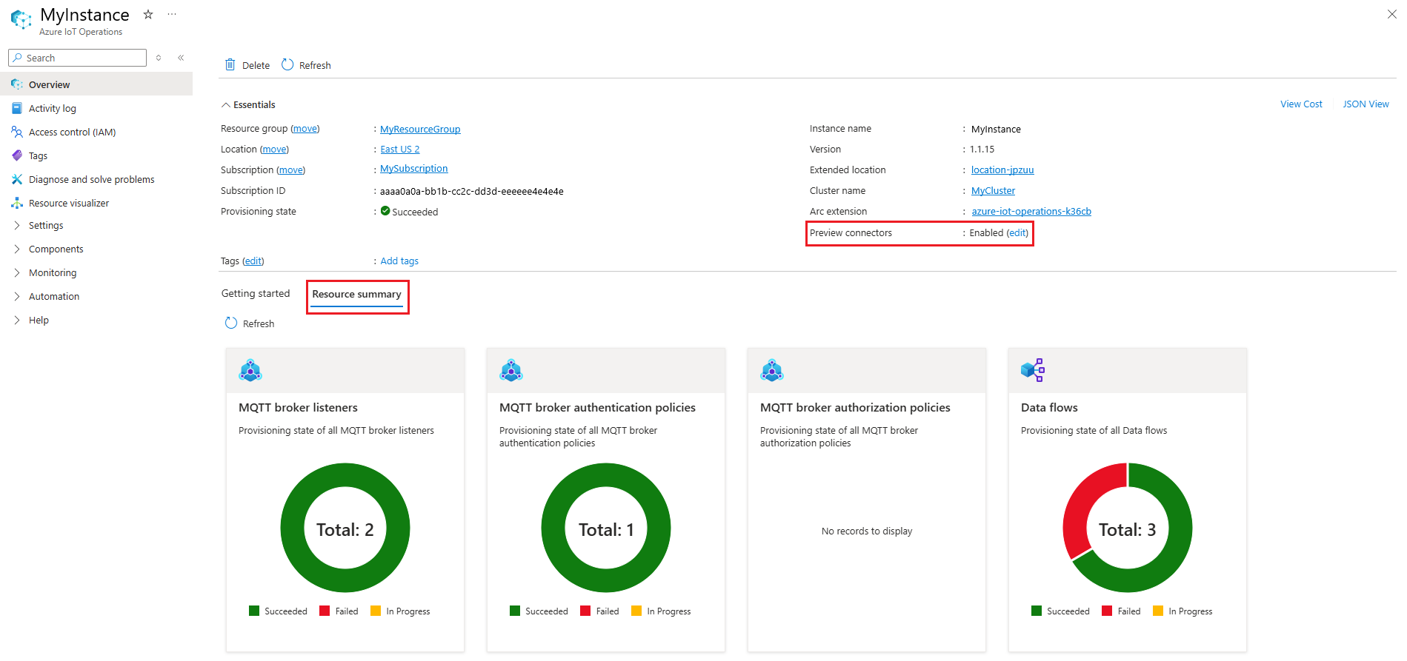Close the MyInstance blade
1407x661 pixels.
[x=1391, y=14]
